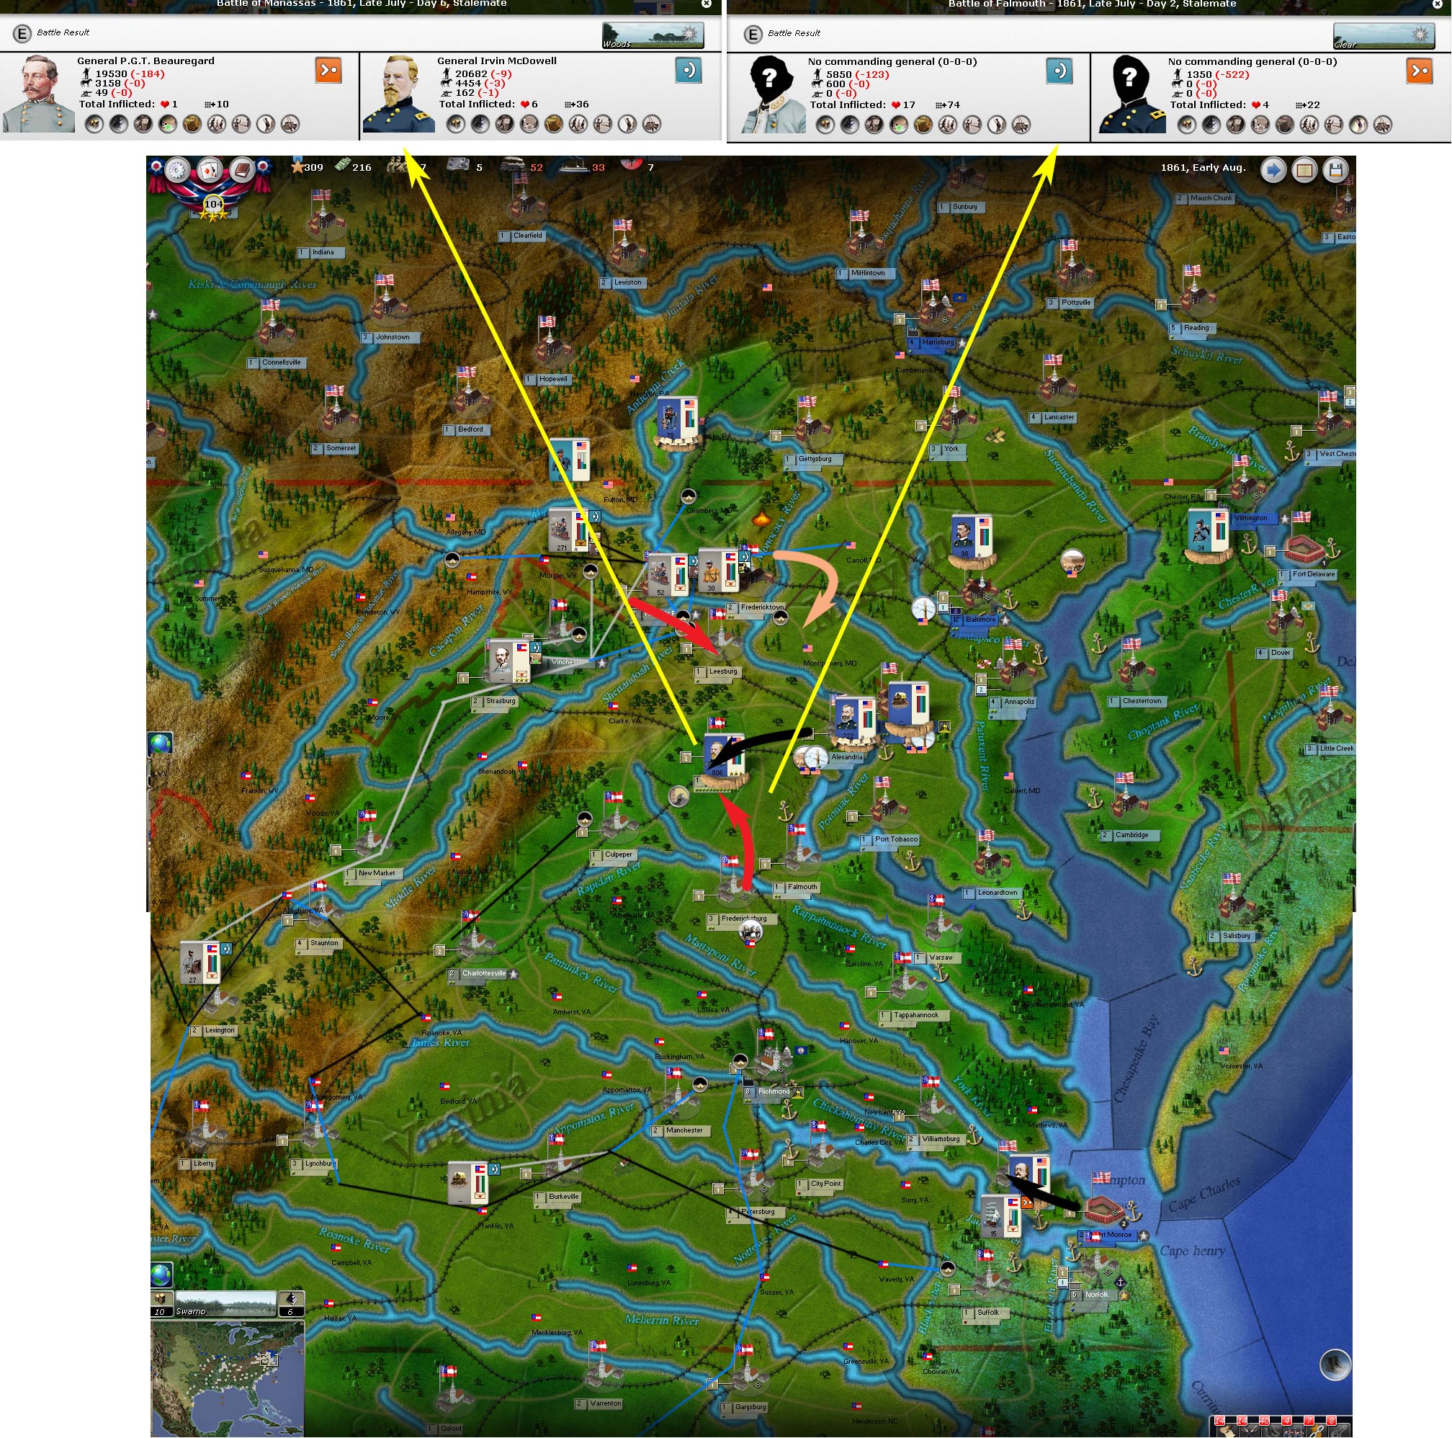Click the money bills resource icon
This screenshot has height=1438, width=1452.
point(344,166)
